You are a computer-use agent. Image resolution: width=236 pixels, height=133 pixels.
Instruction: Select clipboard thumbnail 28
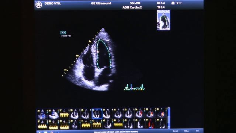click(75, 114)
